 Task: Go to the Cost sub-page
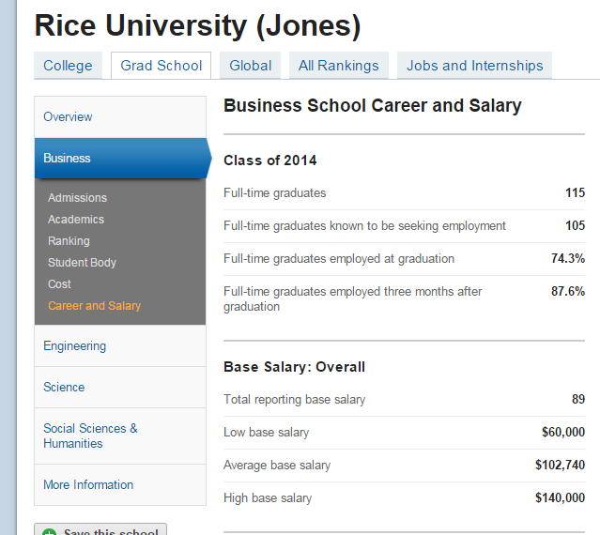coord(59,284)
